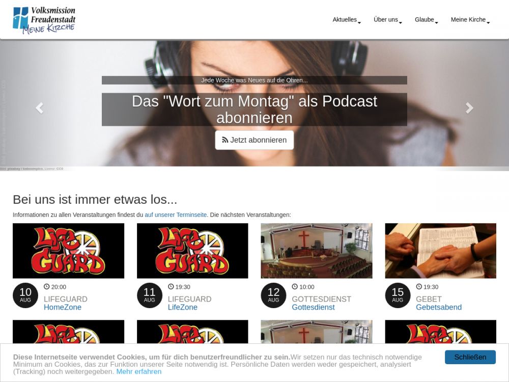
Task: Advance to the next carousel slide
Action: pos(469,107)
